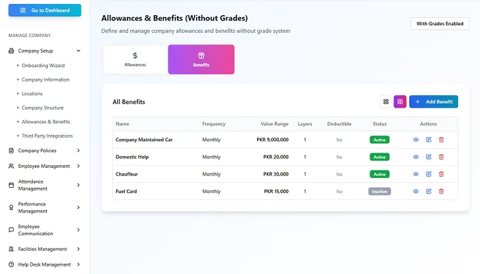View the Fuel Card benefit details
This screenshot has width=480, height=274.
[x=416, y=191]
